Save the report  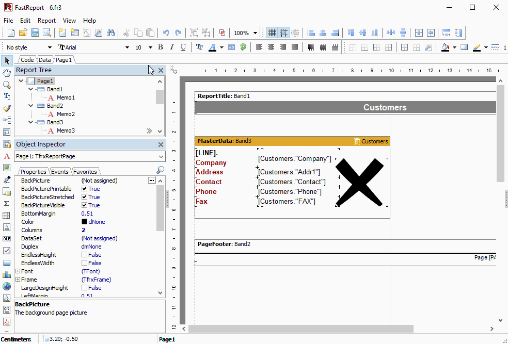tap(35, 32)
